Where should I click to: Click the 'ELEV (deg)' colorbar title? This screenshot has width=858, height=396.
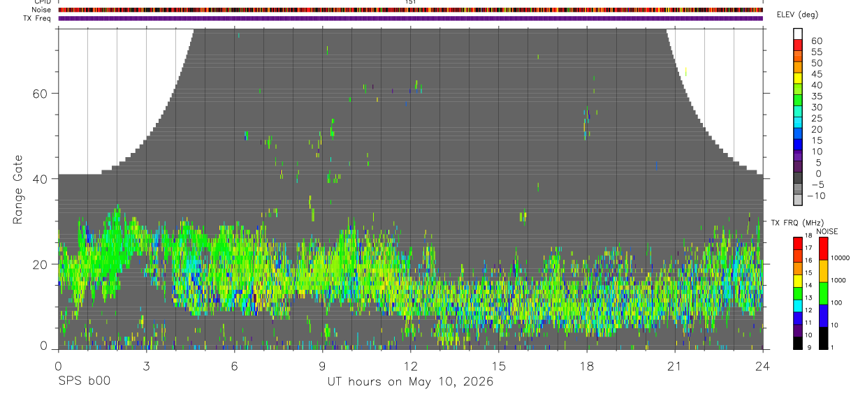(797, 15)
